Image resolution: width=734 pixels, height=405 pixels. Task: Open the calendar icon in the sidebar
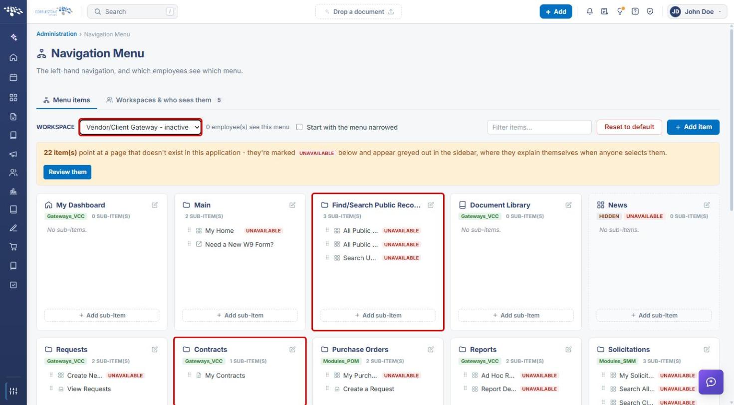click(x=13, y=77)
